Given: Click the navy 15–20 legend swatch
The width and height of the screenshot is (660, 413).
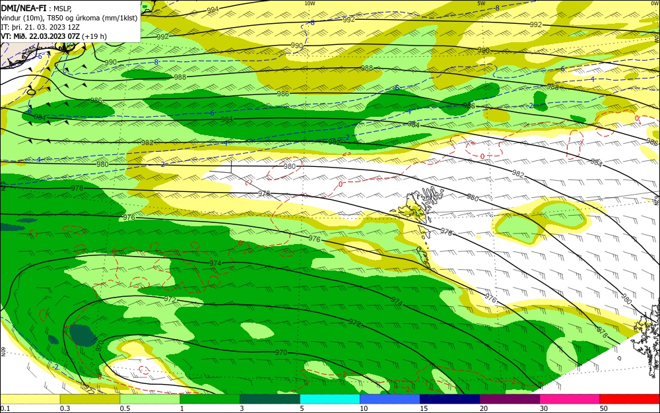Looking at the screenshot, I should [450, 399].
